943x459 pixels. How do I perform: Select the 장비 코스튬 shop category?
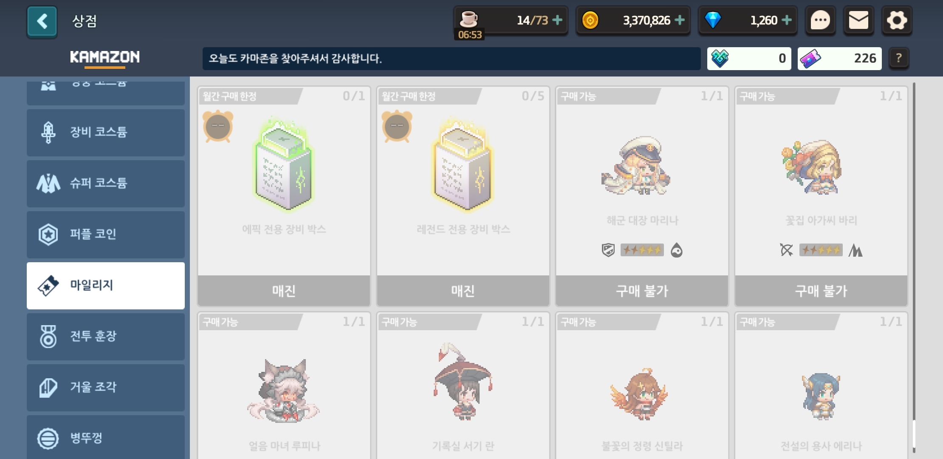pyautogui.click(x=106, y=133)
